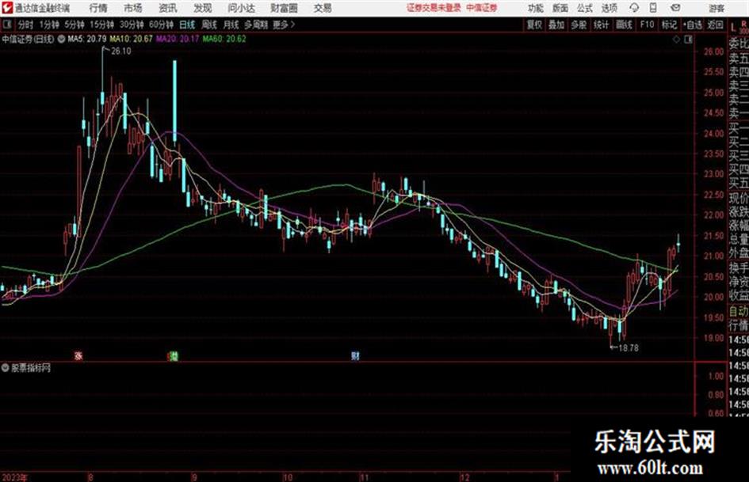Click the 18.78 low price label
Viewport: 749px width, 482px height.
point(629,348)
